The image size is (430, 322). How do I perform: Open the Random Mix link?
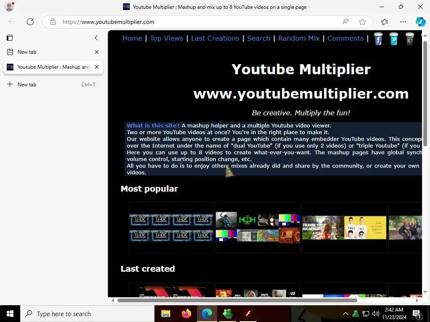[x=299, y=38]
